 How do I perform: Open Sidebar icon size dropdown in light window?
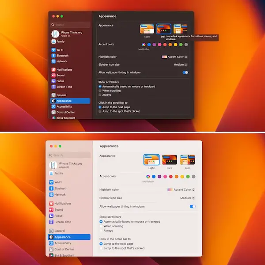pyautogui.click(x=187, y=198)
